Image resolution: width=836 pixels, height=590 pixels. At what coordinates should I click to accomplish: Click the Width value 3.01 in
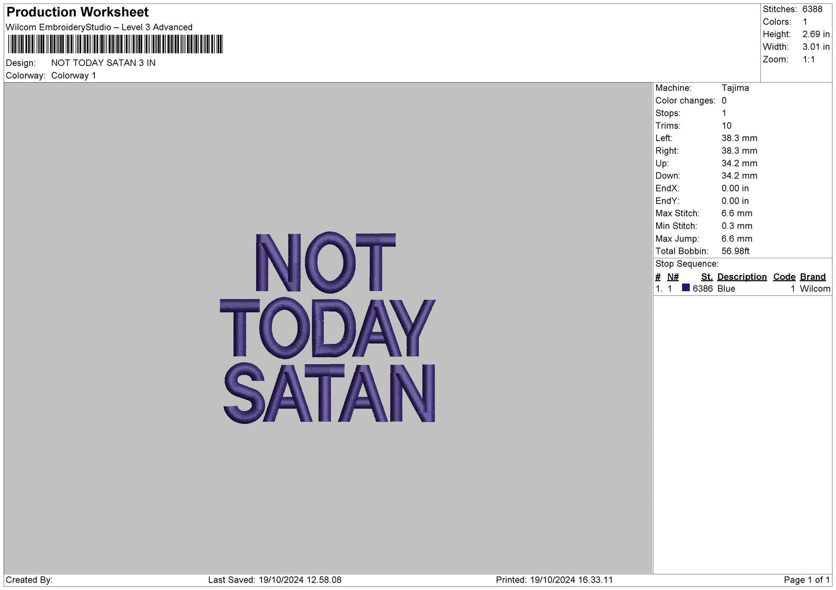[816, 47]
